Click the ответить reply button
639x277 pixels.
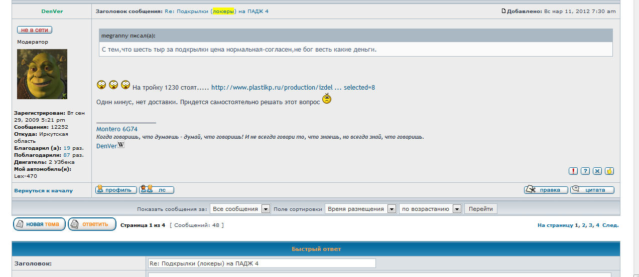tap(92, 224)
